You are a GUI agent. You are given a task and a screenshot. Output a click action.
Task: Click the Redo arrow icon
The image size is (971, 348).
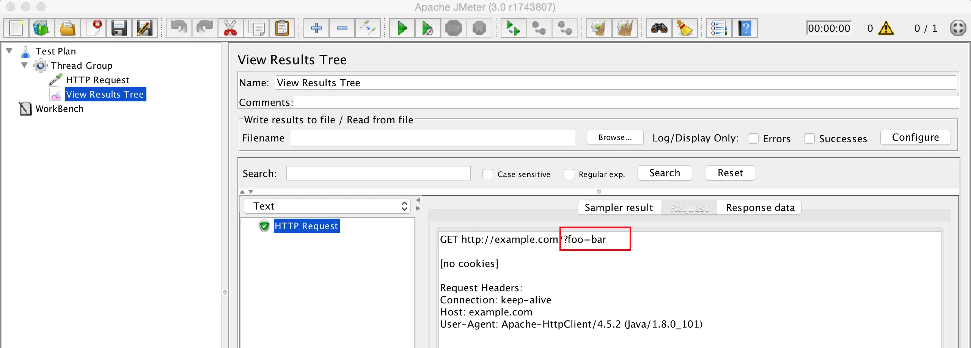pyautogui.click(x=205, y=28)
